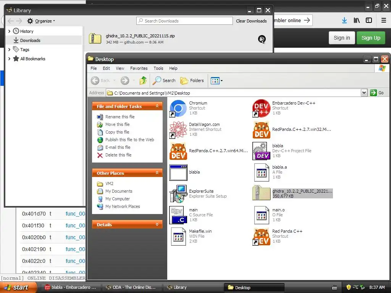Toggle the Folders pane button
The height and width of the screenshot is (293, 391).
[192, 80]
